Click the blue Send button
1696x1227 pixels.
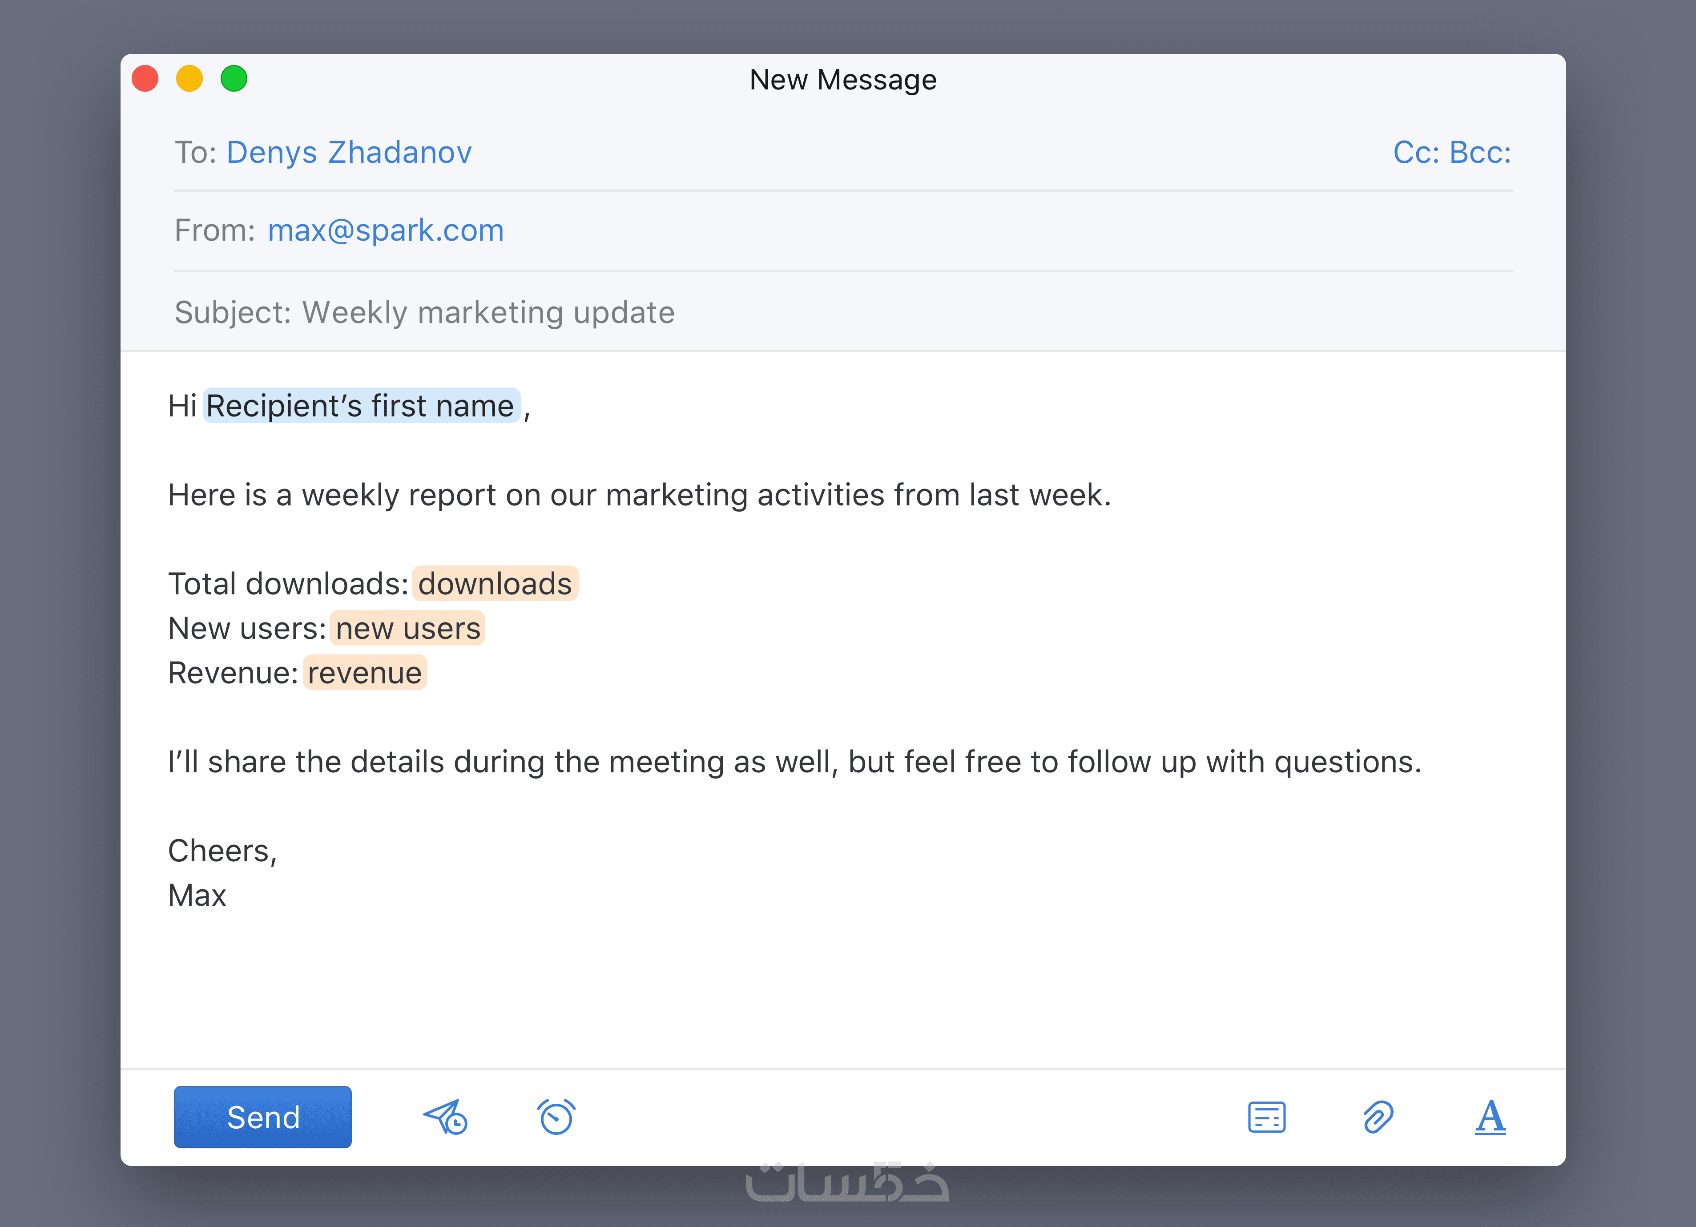click(262, 1117)
